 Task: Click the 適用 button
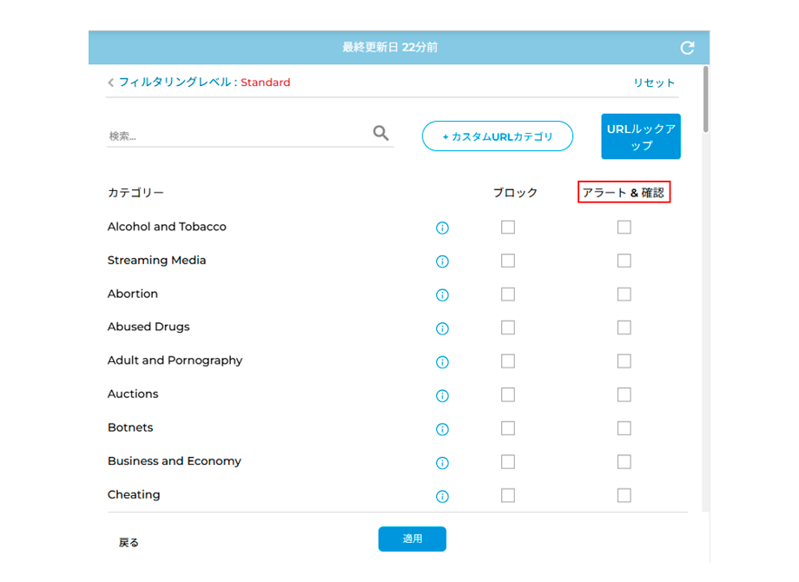413,539
